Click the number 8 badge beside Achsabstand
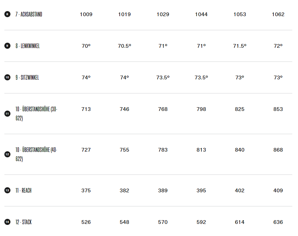The width and height of the screenshot is (298, 236). 7,14
